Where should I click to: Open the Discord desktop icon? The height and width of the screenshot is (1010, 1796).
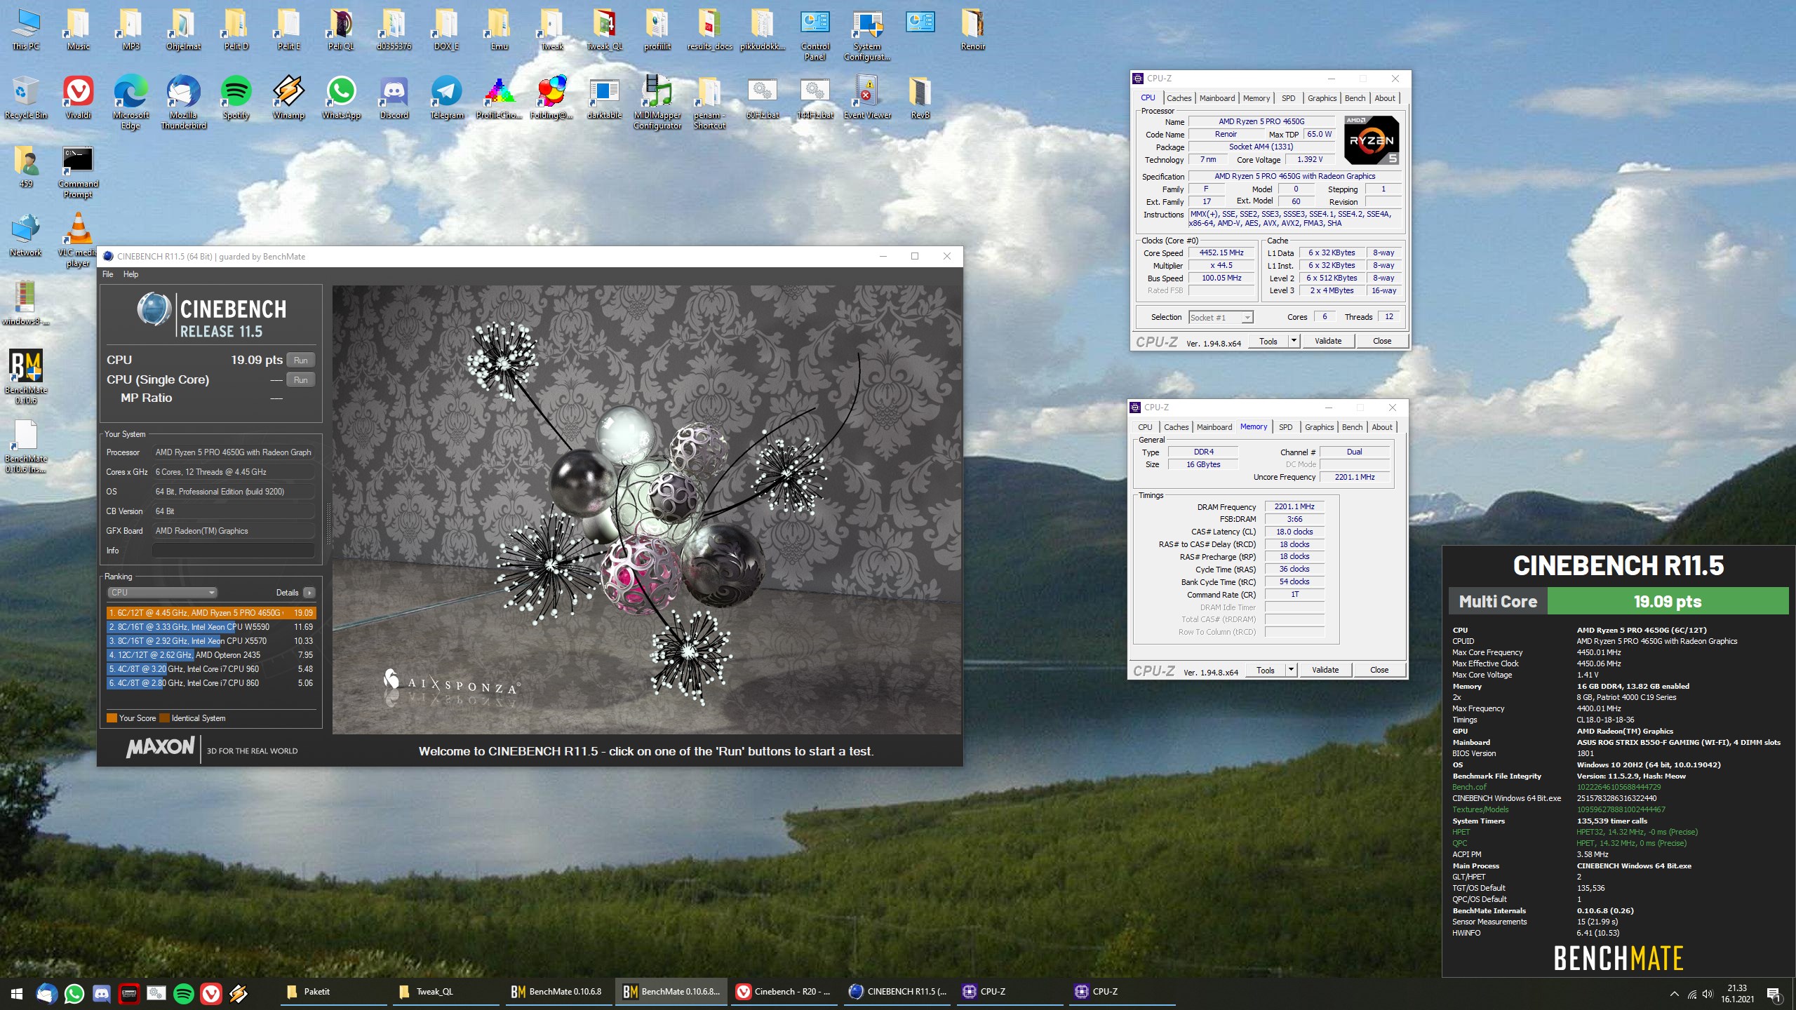(394, 97)
